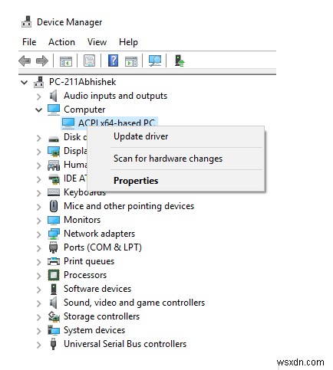
Task: Select the Monitors label
Action: 82,220
